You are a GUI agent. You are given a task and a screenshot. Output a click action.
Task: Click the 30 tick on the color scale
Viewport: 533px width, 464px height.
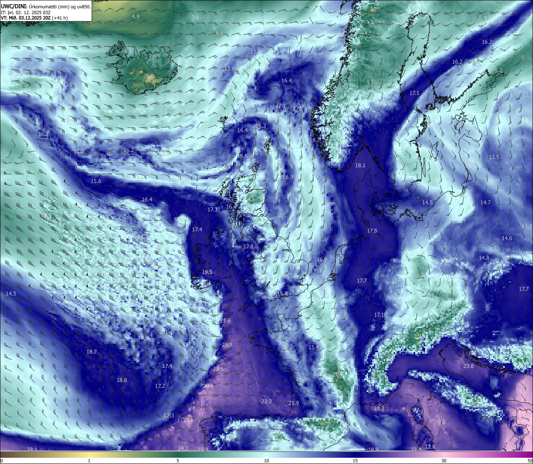pyautogui.click(x=444, y=461)
